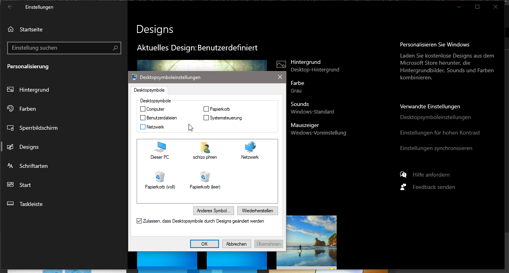
Task: Click the image icon beside Hintergrund Desktop-Hintergrund
Action: click(281, 64)
